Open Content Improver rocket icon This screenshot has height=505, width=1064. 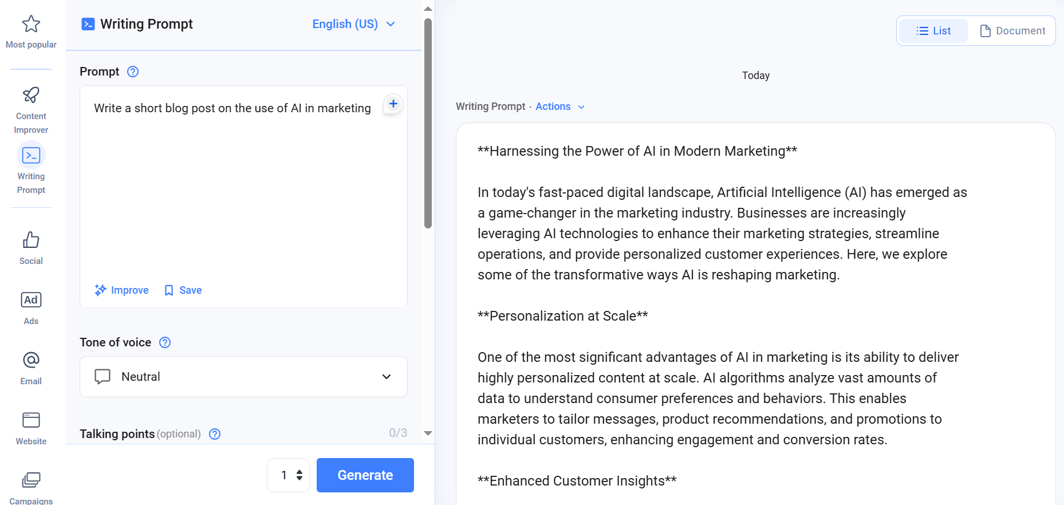[x=31, y=95]
